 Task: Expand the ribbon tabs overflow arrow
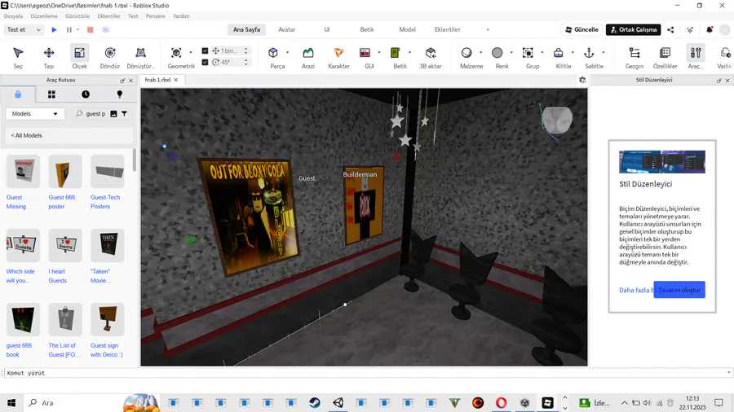pyautogui.click(x=488, y=29)
